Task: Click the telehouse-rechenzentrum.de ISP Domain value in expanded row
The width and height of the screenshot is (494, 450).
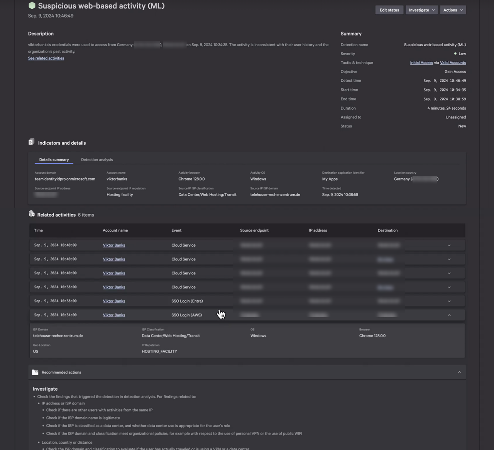Action: 58,336
